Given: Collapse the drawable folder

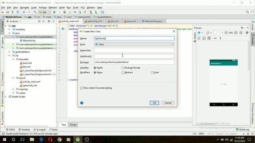Looking at the screenshot, I should point(13,59).
